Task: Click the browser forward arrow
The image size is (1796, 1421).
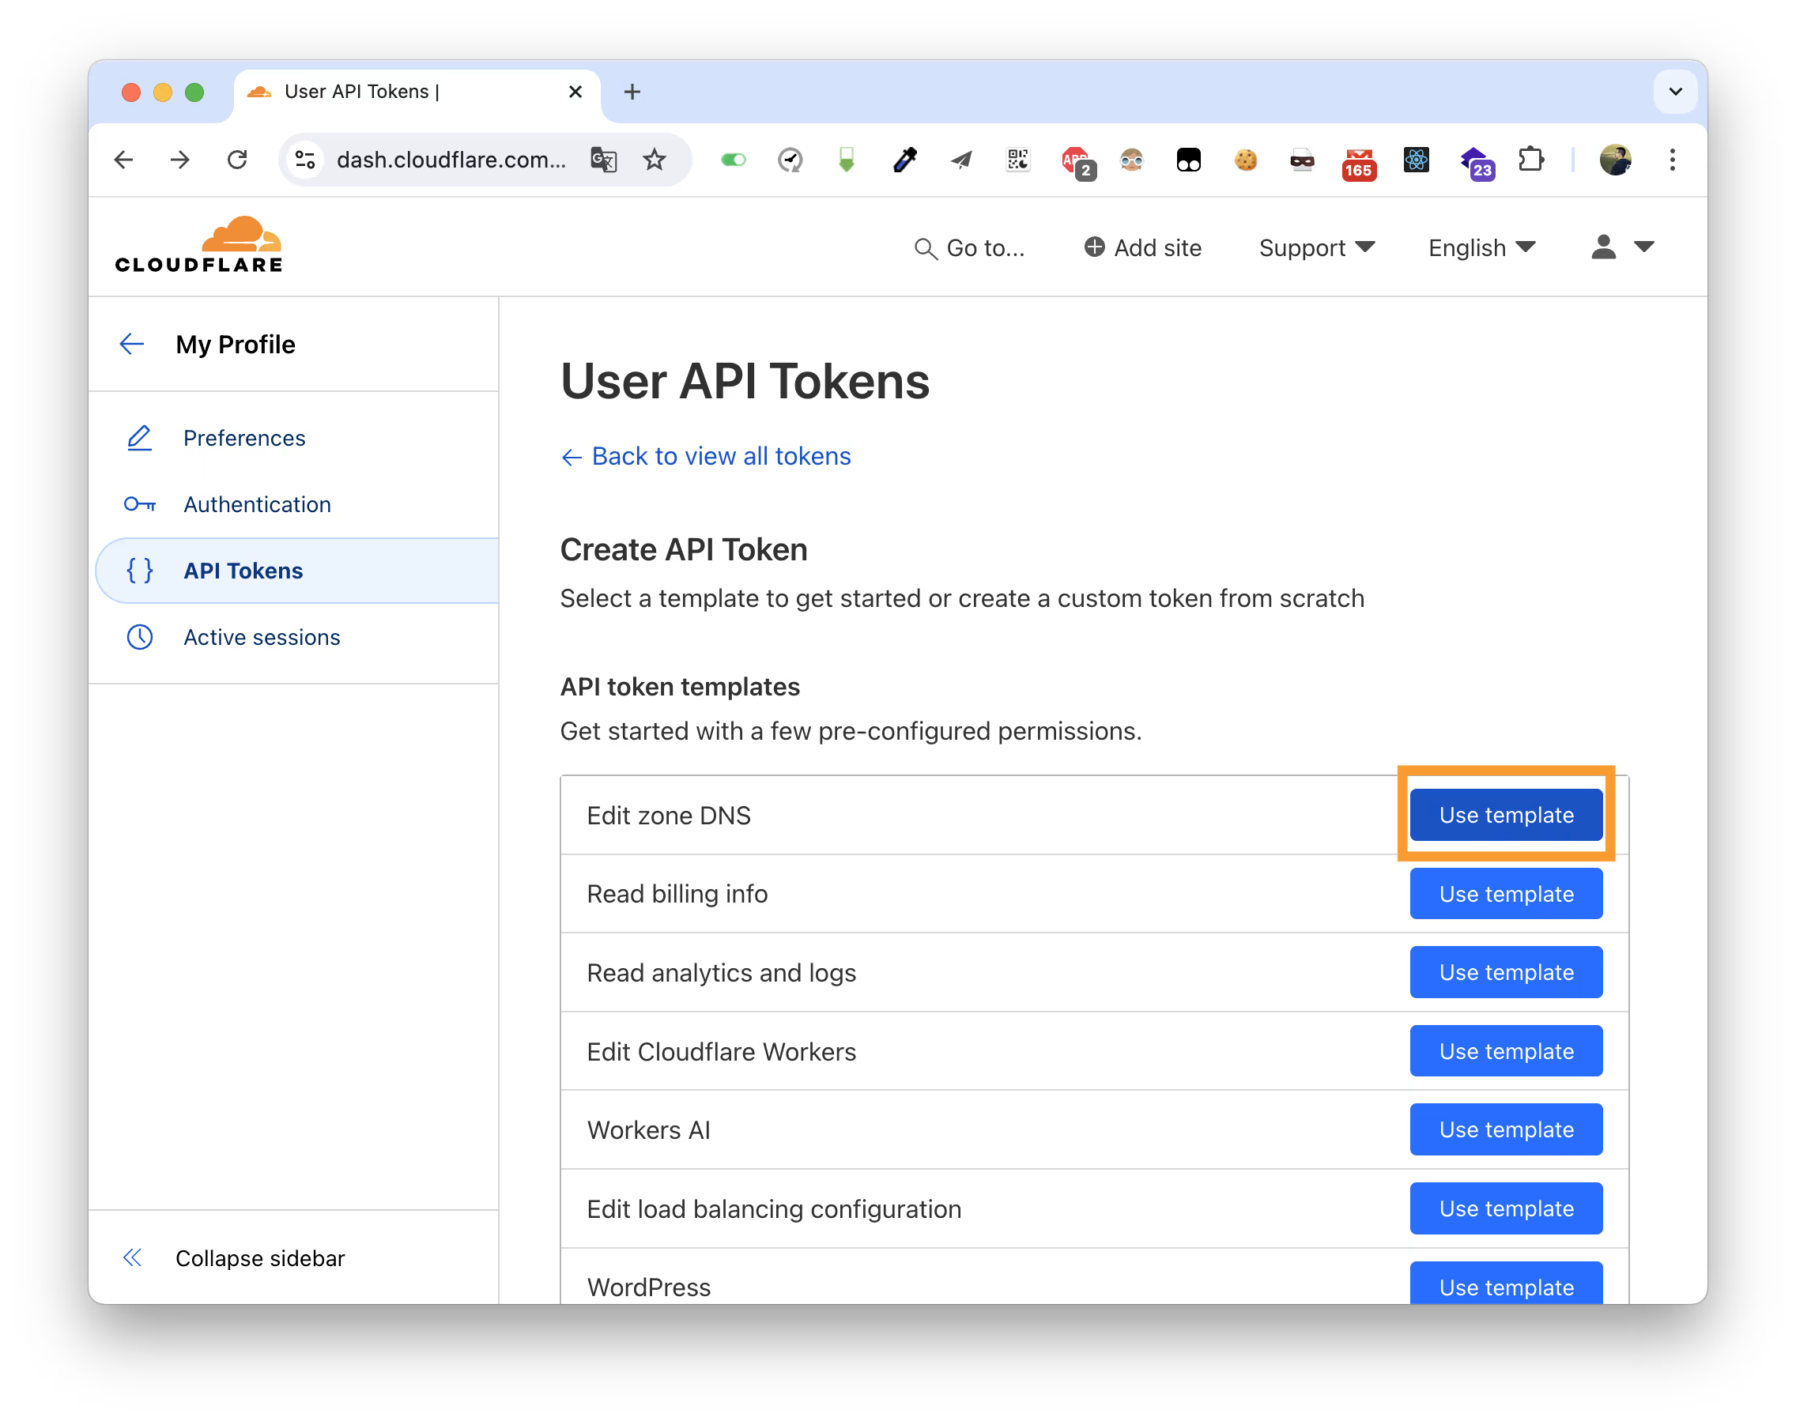Action: (179, 160)
